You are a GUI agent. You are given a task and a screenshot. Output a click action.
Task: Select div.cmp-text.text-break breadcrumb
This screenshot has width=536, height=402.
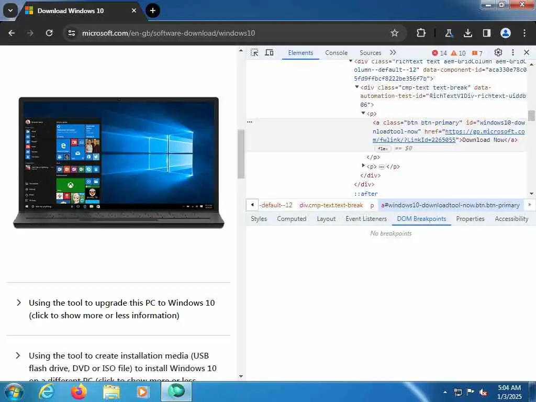[331, 205]
